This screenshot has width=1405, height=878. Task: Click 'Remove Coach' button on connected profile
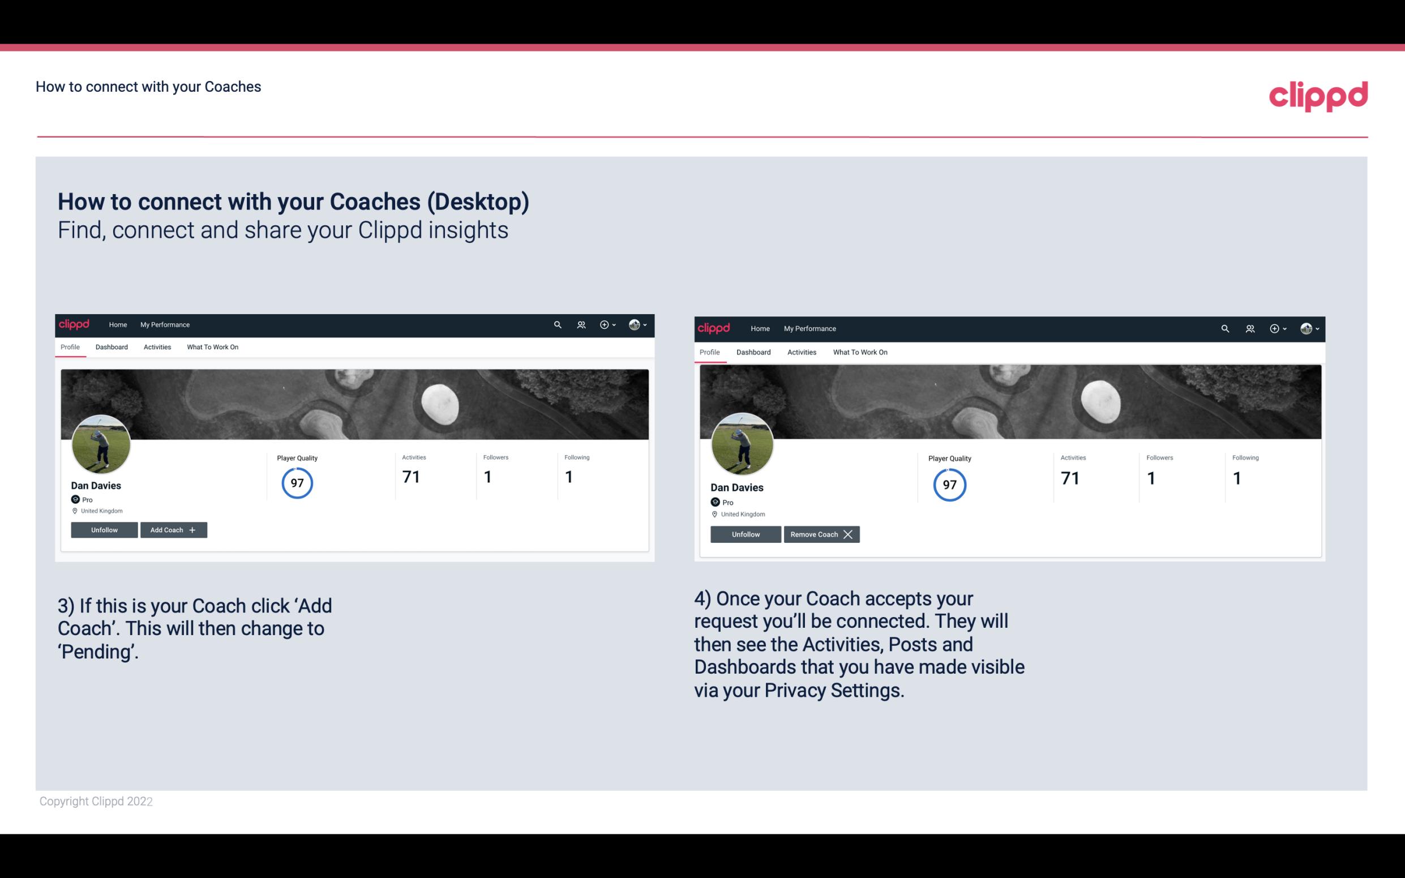pyautogui.click(x=821, y=533)
